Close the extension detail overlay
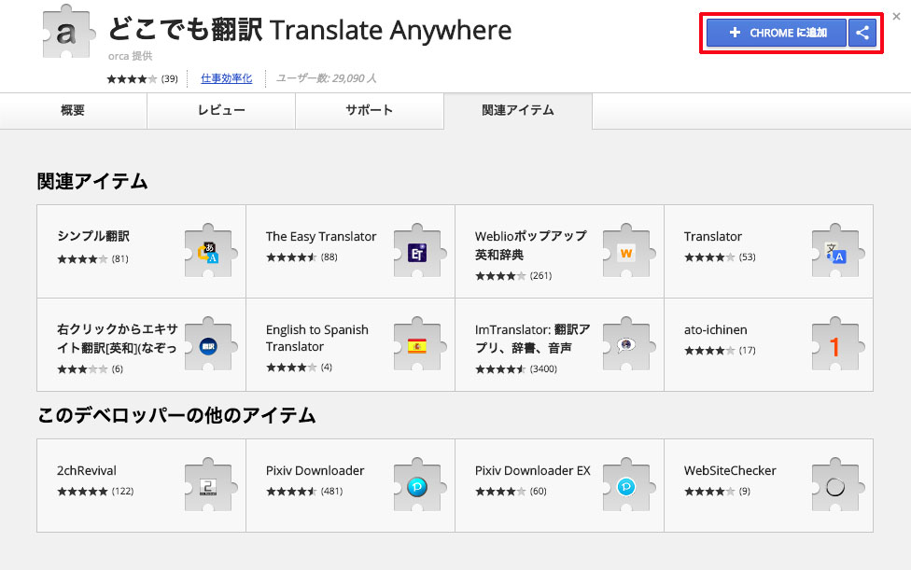911x570 pixels. click(x=896, y=16)
